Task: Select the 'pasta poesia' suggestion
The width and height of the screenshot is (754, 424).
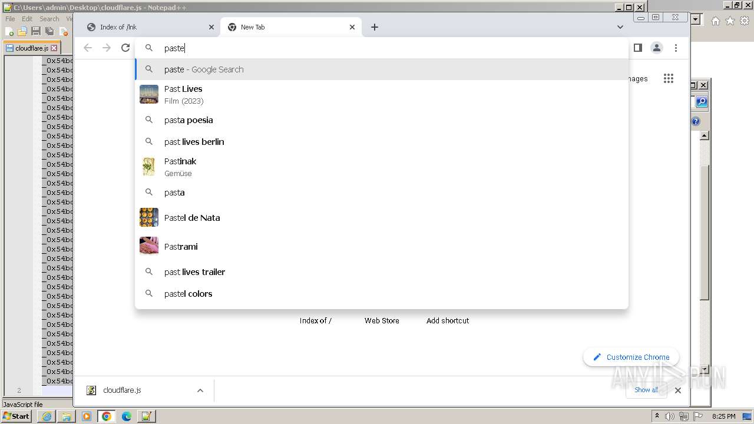Action: 382,120
